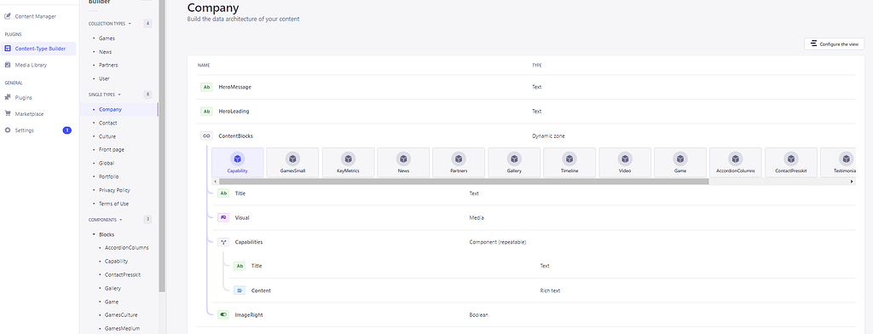Click the Content rich text icon
This screenshot has height=334, width=873.
click(x=240, y=291)
